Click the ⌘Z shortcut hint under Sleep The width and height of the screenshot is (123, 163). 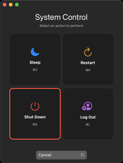pyautogui.click(x=35, y=70)
